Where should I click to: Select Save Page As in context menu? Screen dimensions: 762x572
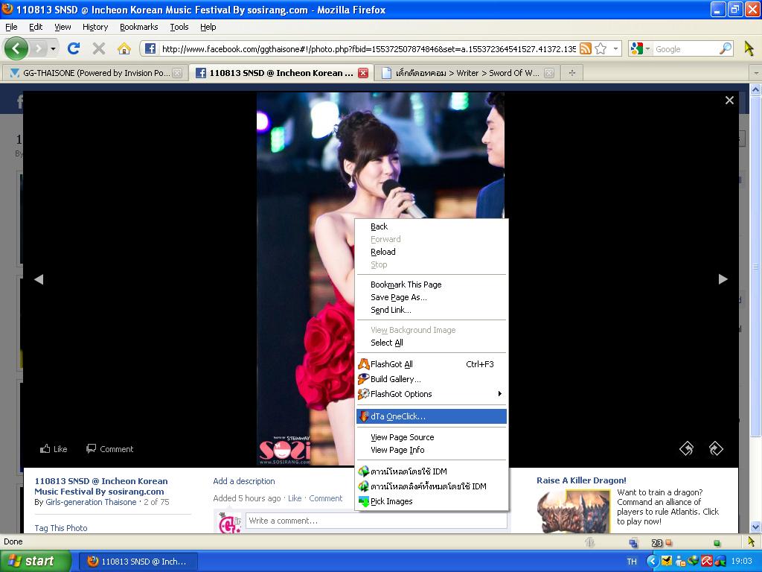click(399, 297)
